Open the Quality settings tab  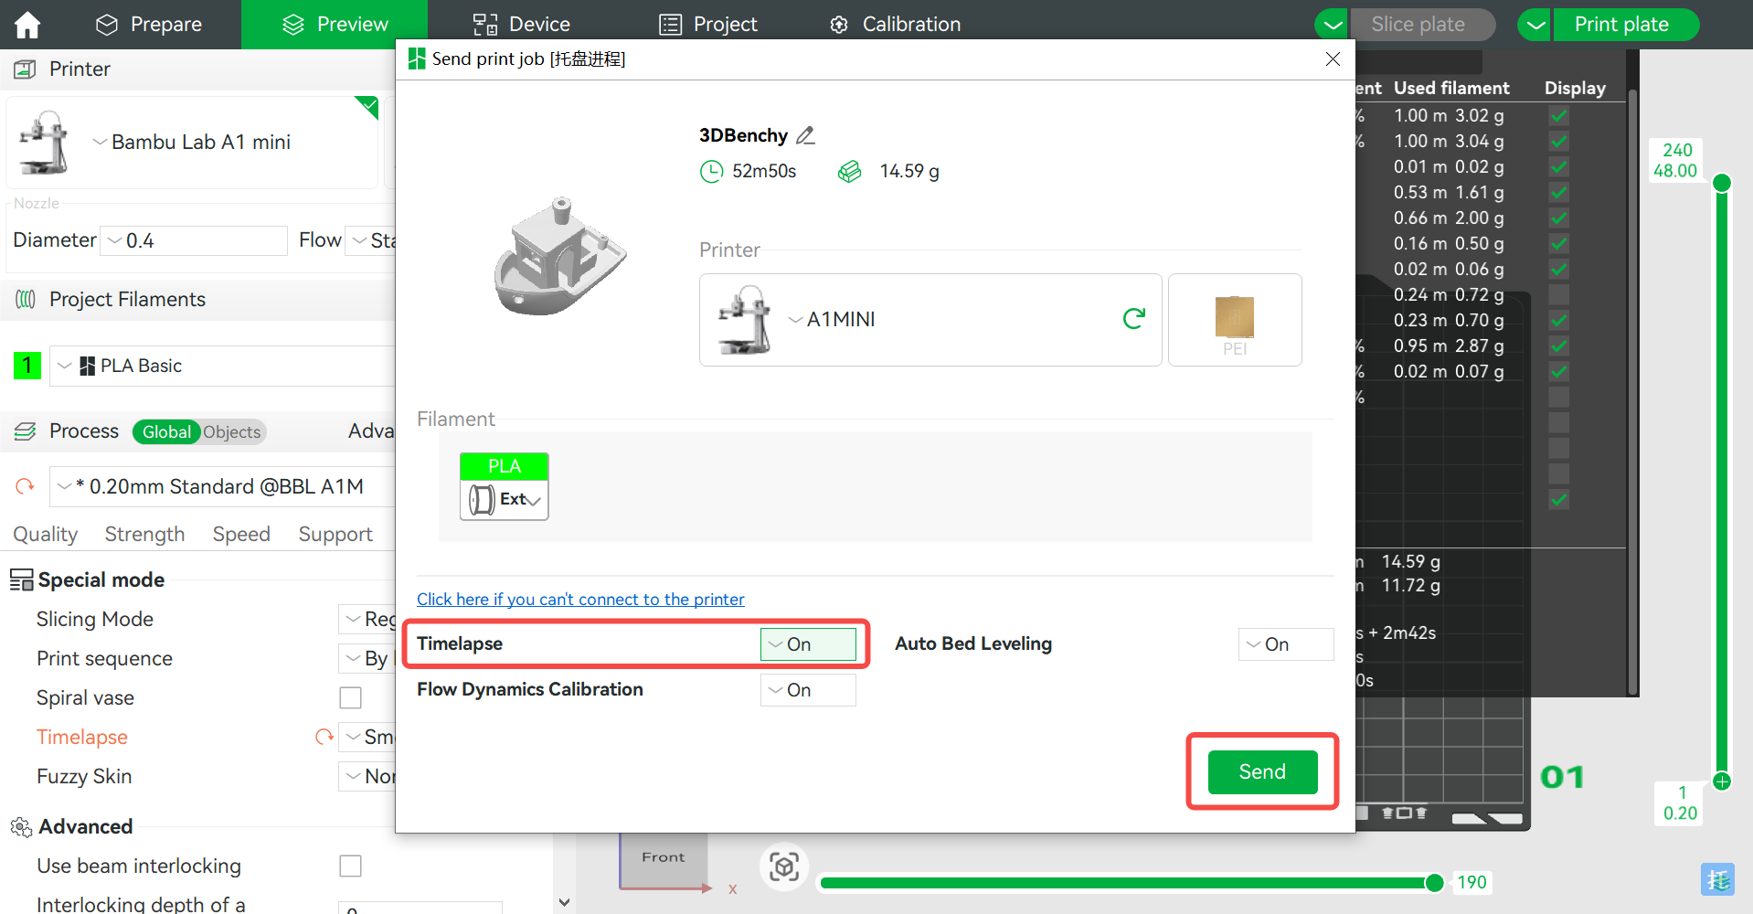(45, 534)
